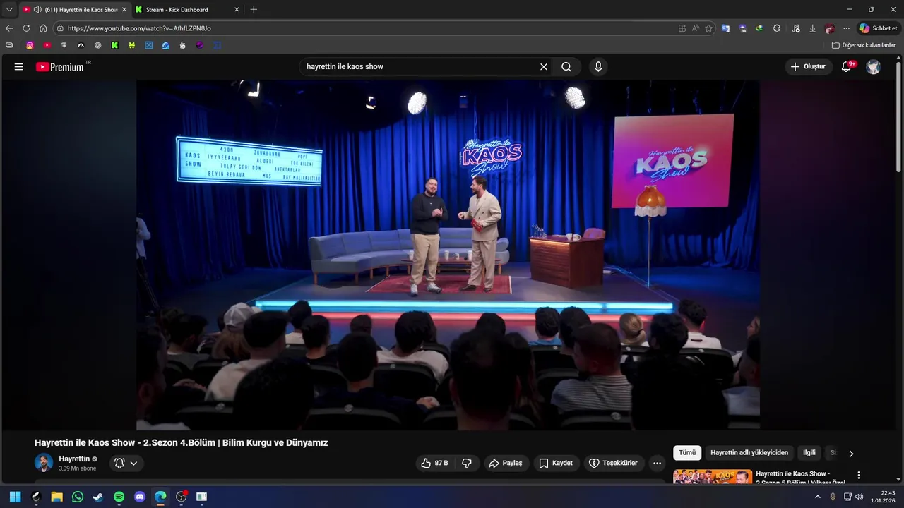Viewport: 904px width, 508px height.
Task: Open the browser profile avatar
Action: tap(830, 28)
